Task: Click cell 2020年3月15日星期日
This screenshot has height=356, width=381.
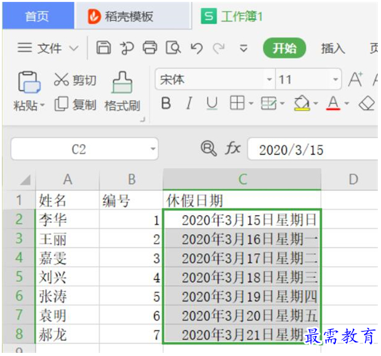Action: [242, 219]
